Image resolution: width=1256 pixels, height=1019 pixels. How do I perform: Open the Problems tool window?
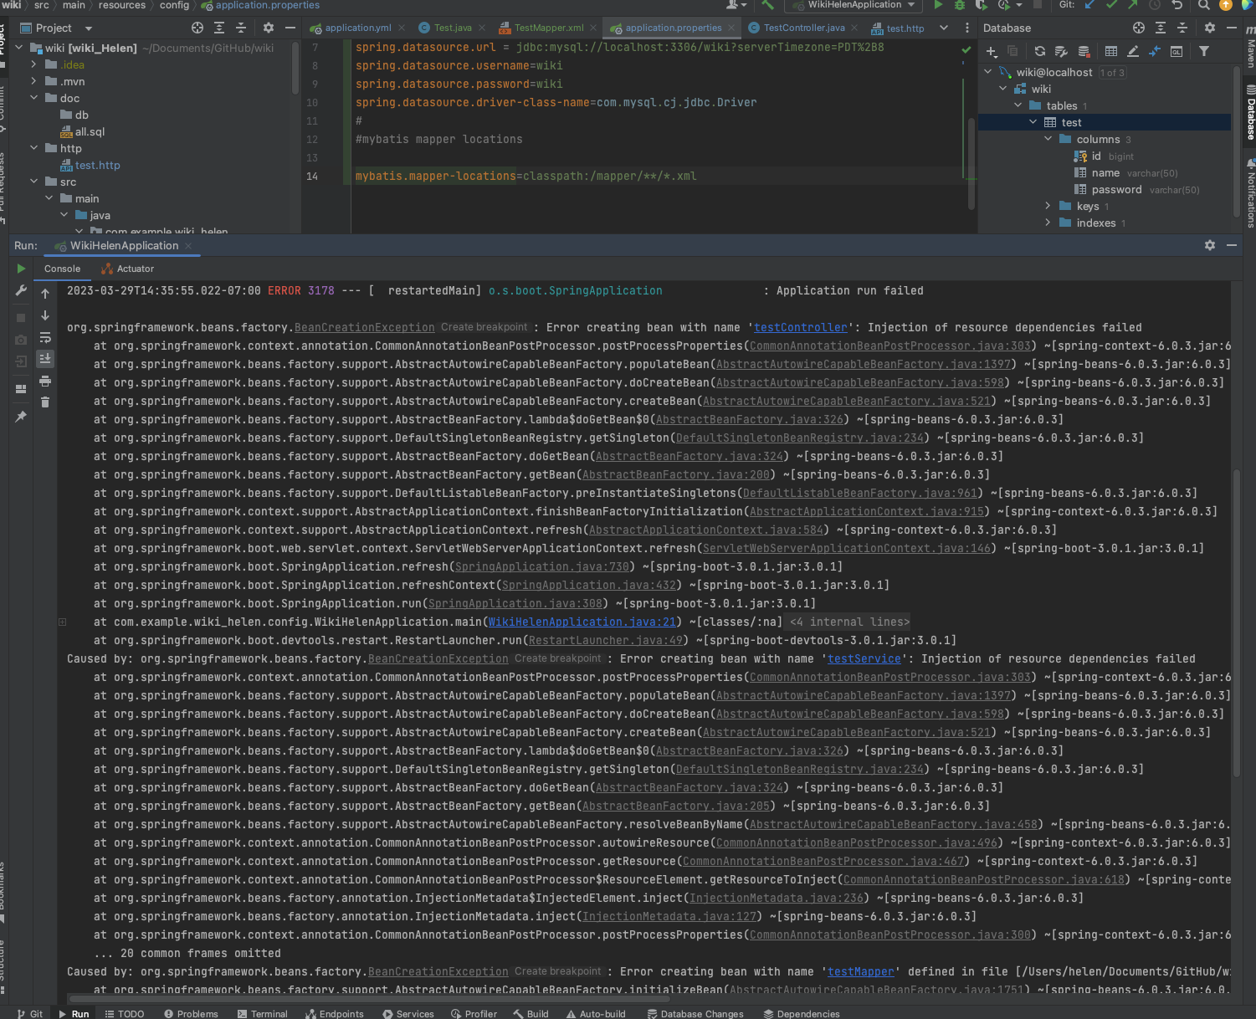click(191, 1013)
